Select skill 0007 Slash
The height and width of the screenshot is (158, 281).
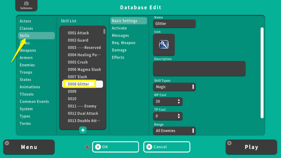pyautogui.click(x=83, y=77)
